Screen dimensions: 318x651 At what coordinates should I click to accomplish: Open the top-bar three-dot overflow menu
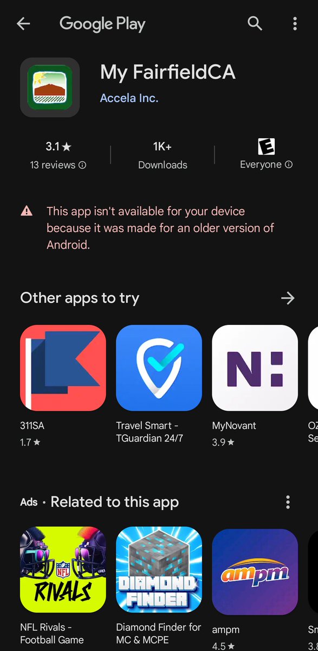295,23
